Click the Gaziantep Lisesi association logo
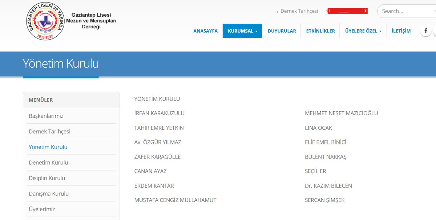This screenshot has width=436, height=220. coord(45,21)
